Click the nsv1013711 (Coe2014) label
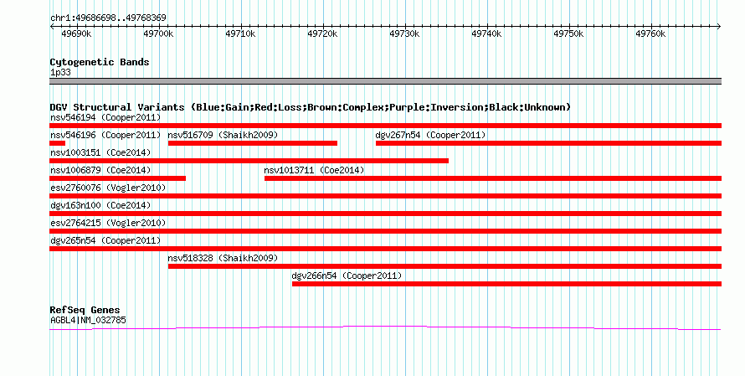Viewport: 745px width, 376px height. click(x=314, y=170)
